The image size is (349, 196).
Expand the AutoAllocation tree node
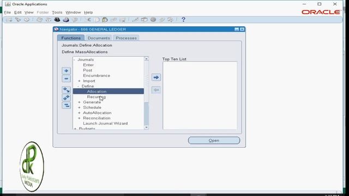tap(79, 113)
